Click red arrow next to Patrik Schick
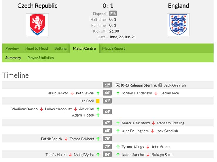The image size is (217, 162). 66,139
